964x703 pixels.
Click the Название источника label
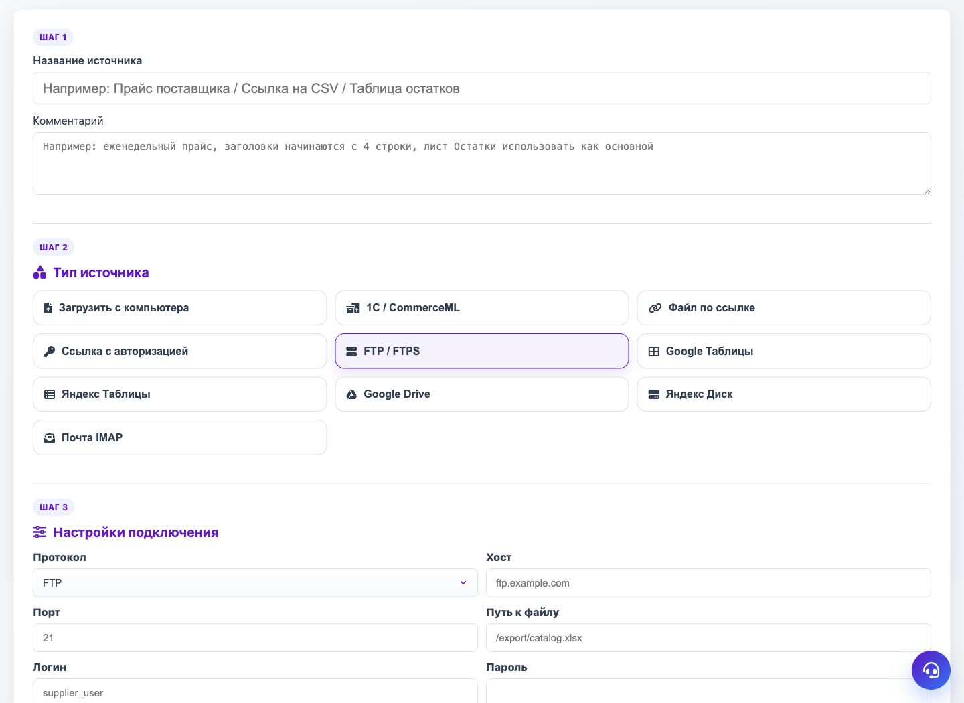click(x=88, y=60)
